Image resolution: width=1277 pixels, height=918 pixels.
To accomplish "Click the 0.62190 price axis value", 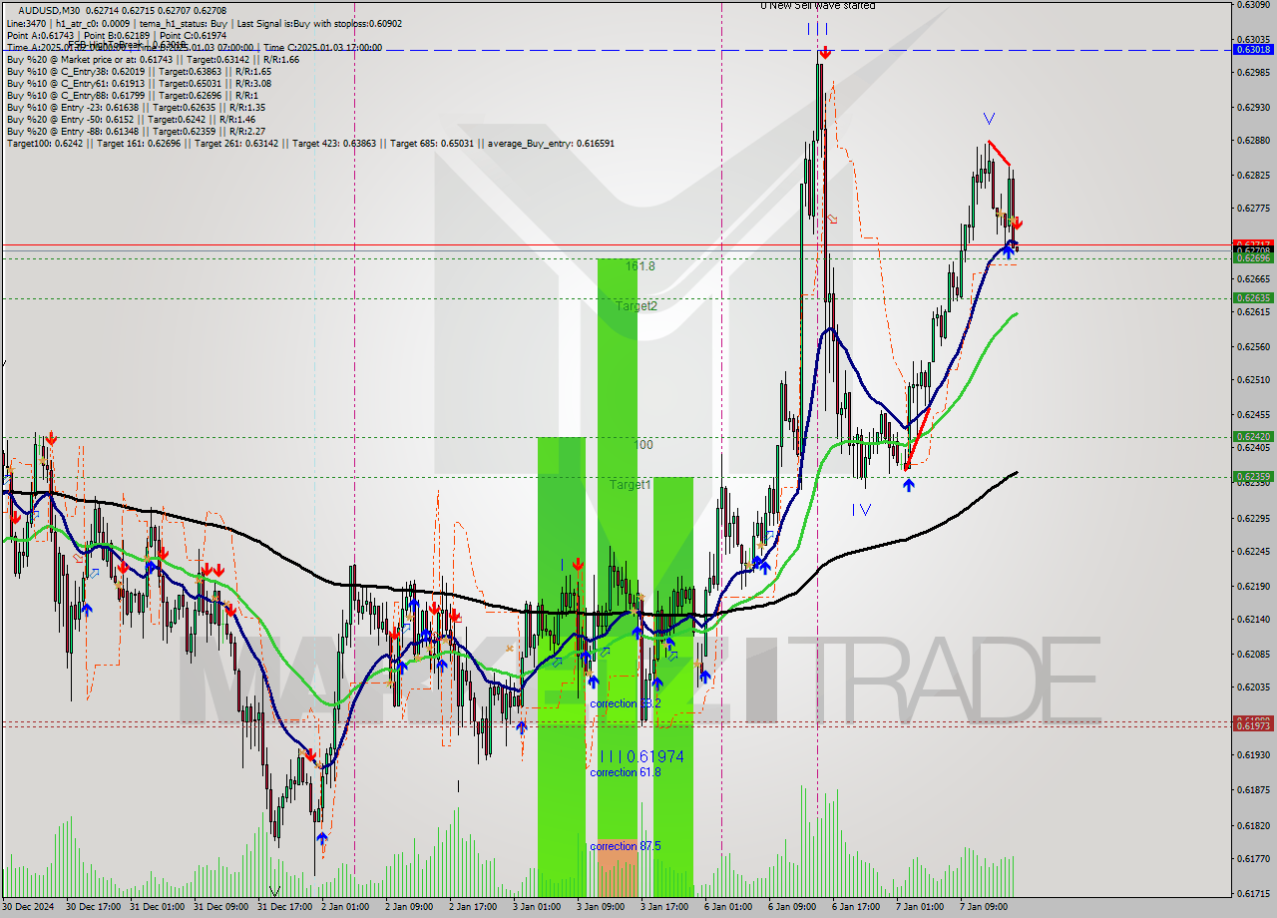I will pyautogui.click(x=1253, y=586).
